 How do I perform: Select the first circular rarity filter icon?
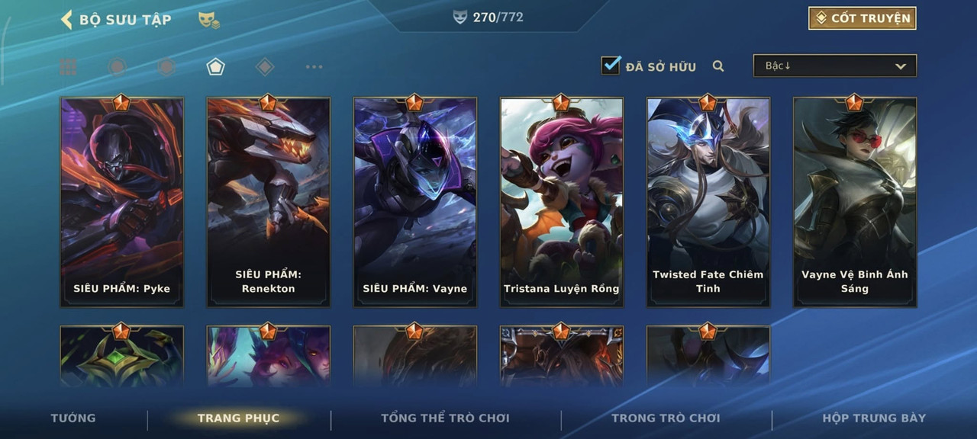(117, 67)
